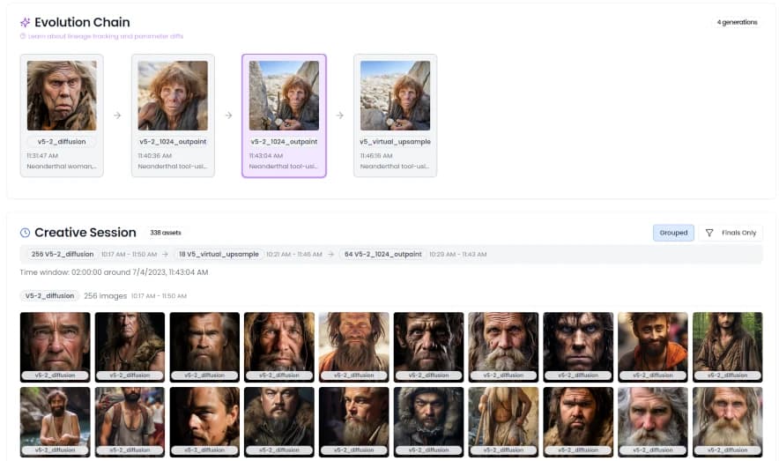This screenshot has height=461, width=779.
Task: Click the funnel filter icon for Finals Only
Action: coord(709,233)
